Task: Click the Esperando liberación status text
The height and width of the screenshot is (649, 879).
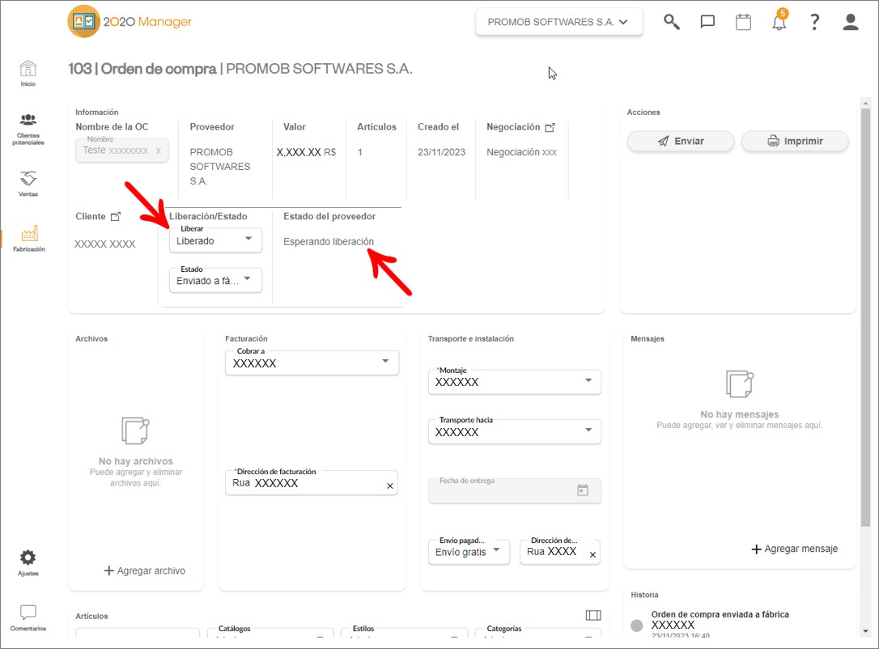Action: [329, 241]
